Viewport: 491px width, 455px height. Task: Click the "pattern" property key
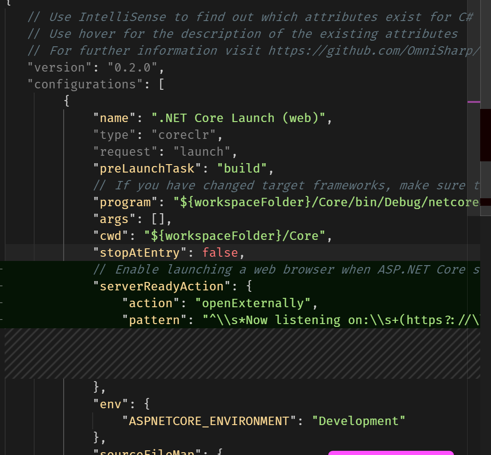tap(154, 320)
